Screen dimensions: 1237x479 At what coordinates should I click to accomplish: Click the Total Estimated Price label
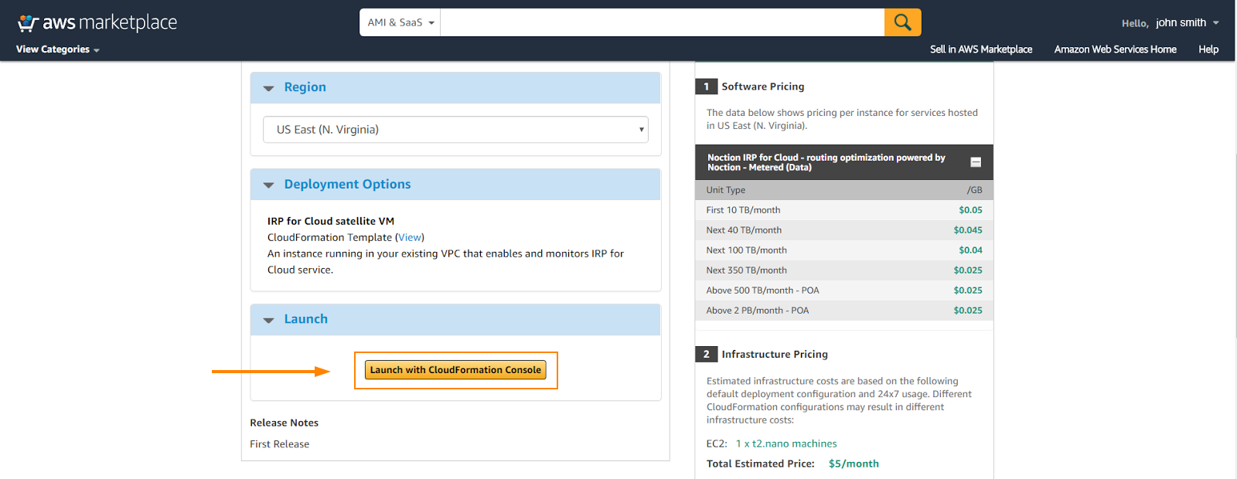[x=760, y=464]
